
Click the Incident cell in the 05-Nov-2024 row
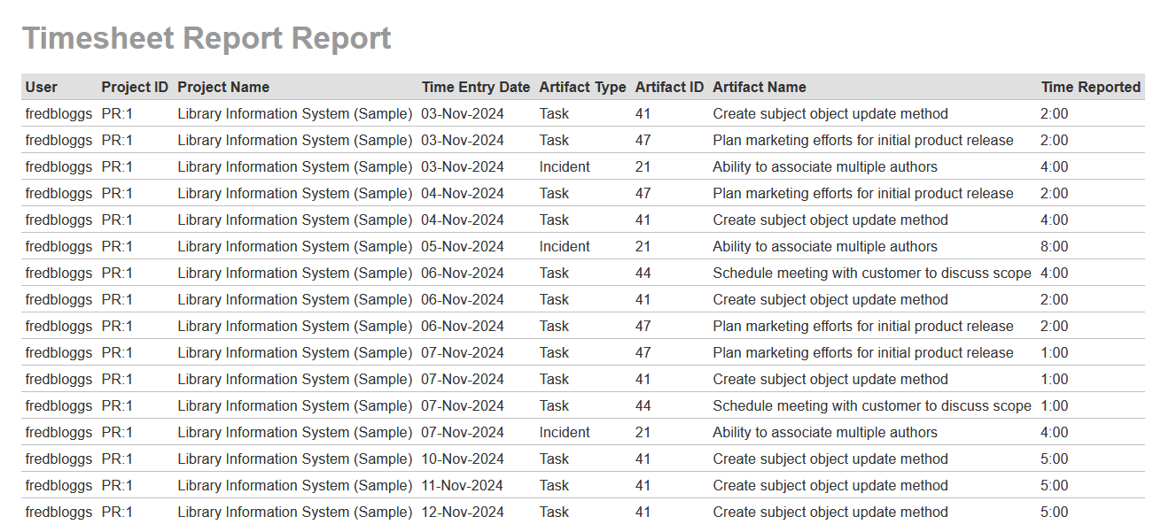tap(565, 246)
